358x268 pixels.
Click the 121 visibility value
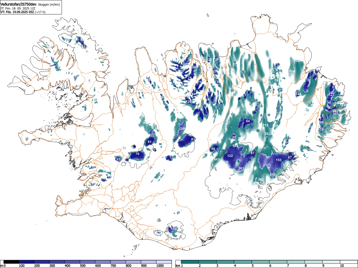coord(243,72)
